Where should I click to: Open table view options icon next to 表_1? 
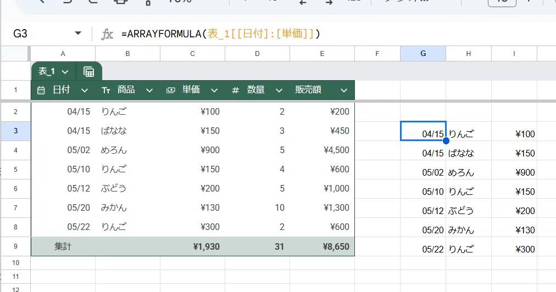tap(88, 71)
